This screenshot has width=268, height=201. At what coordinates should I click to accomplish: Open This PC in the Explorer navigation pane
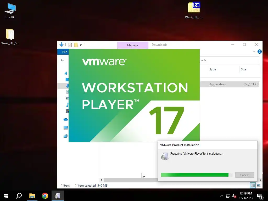(x=66, y=128)
